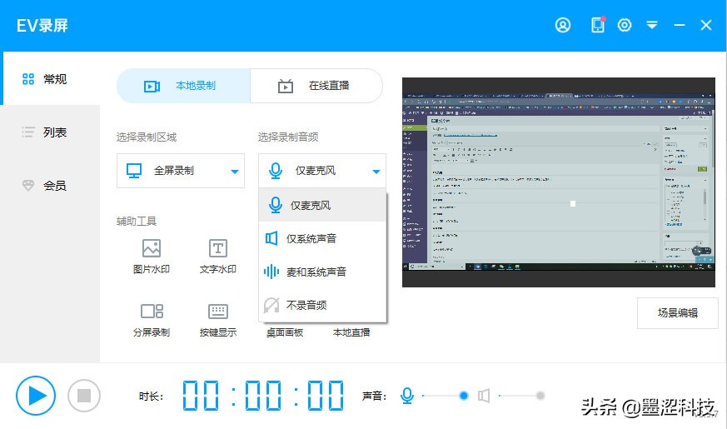The height and width of the screenshot is (429, 727).
Task: Click the 麦和系统声音 waveform icon
Action: [x=271, y=272]
